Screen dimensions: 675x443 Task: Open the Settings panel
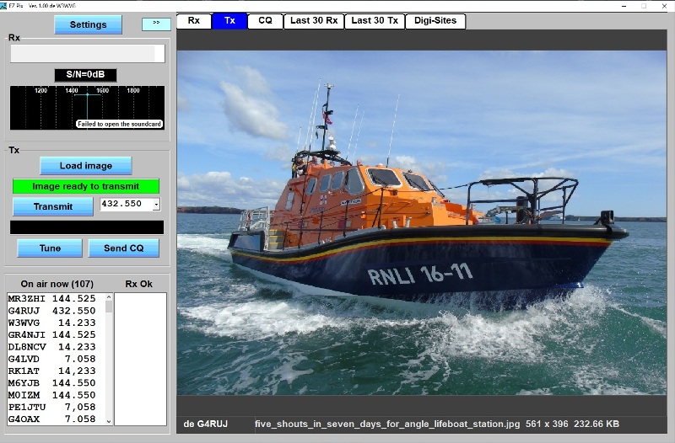(x=89, y=24)
